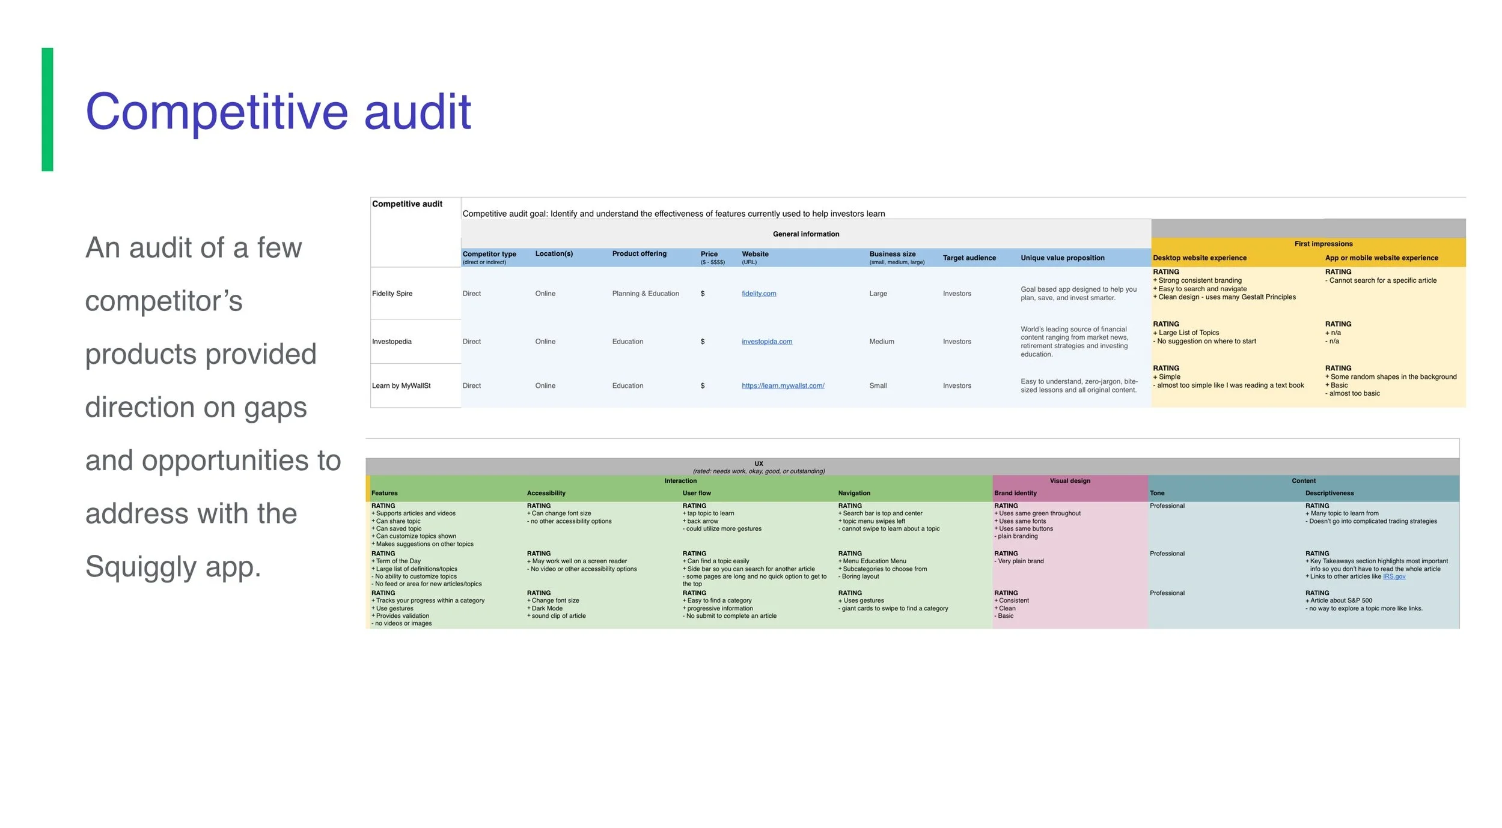
Task: Click the learn.mywallst.com URL
Action: point(783,385)
